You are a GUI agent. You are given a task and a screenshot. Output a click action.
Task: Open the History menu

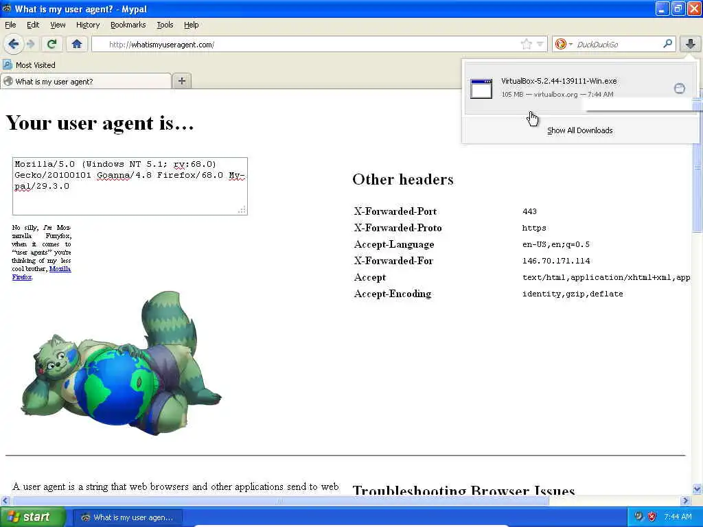coord(87,25)
